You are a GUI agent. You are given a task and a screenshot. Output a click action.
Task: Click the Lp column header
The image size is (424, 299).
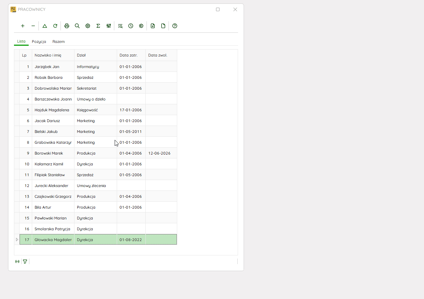[26, 55]
